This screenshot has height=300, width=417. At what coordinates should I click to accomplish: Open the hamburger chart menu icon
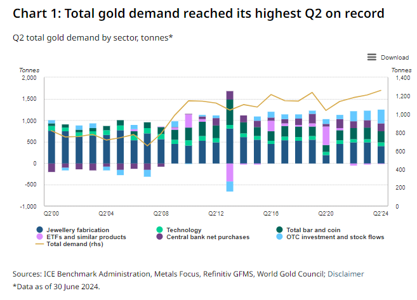[372, 58]
